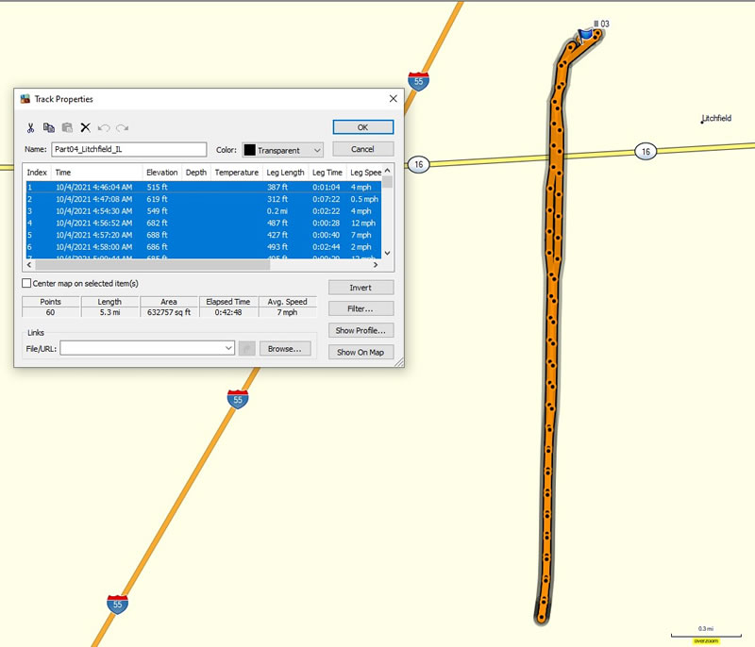Click the Leg Length column header
The image size is (755, 647).
click(x=285, y=173)
